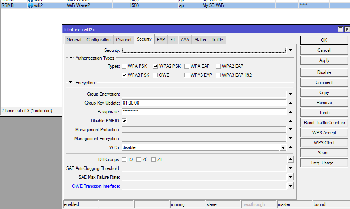Collapse the DH Groups arrow
350x209 pixels.
290,159
